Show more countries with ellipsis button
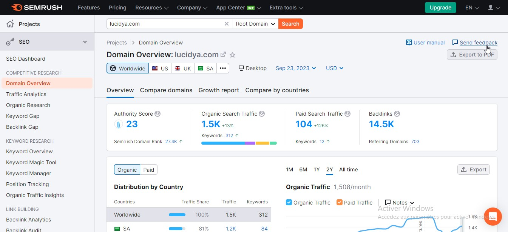Viewport: 508px width, 232px height. pyautogui.click(x=223, y=68)
